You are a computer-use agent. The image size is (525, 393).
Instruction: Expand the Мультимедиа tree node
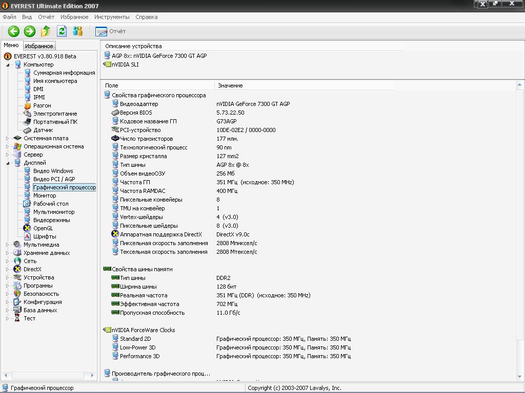tap(8, 245)
